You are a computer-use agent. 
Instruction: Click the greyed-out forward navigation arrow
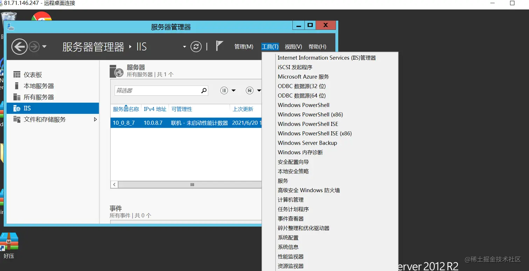(34, 46)
